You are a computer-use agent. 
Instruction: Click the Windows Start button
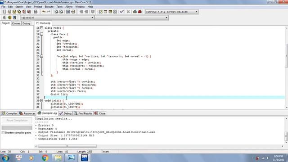pos(6,158)
